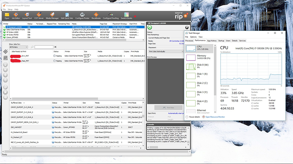293x164 pixels.
Task: Open Swatch Books
Action: (127, 15)
